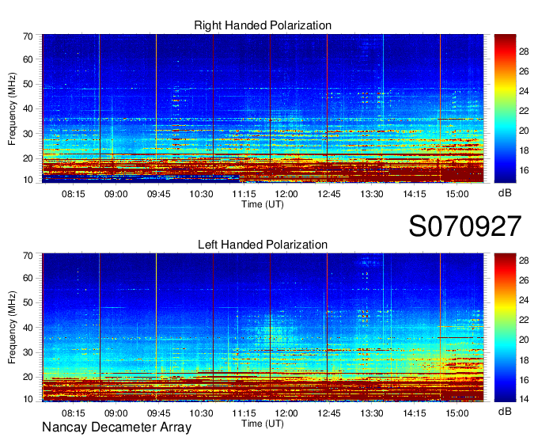Click Frequency (MHz) label of Left Handed plot
Screen dimensions: 538x437
[12, 328]
